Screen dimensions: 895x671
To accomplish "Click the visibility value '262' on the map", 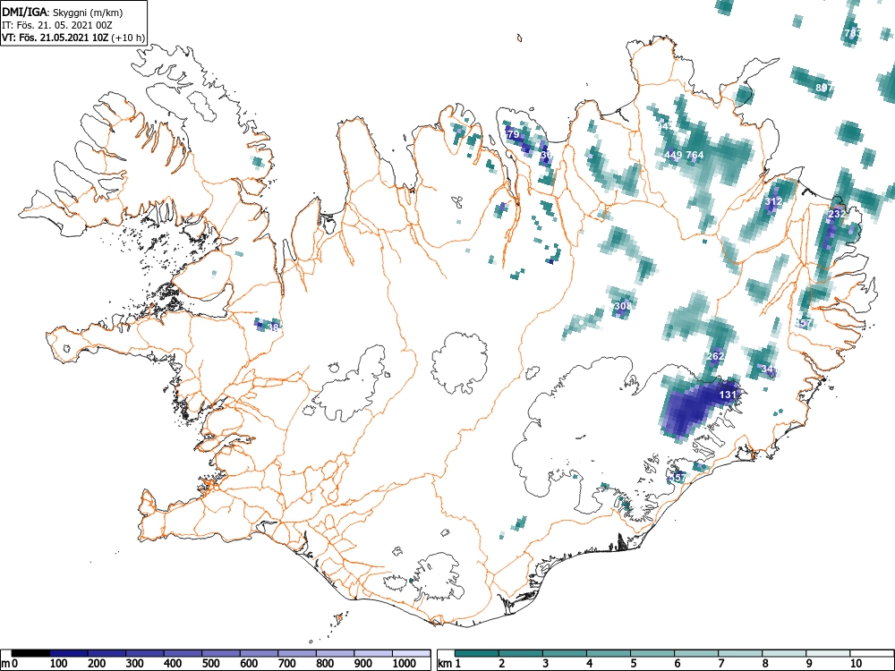I will [714, 356].
